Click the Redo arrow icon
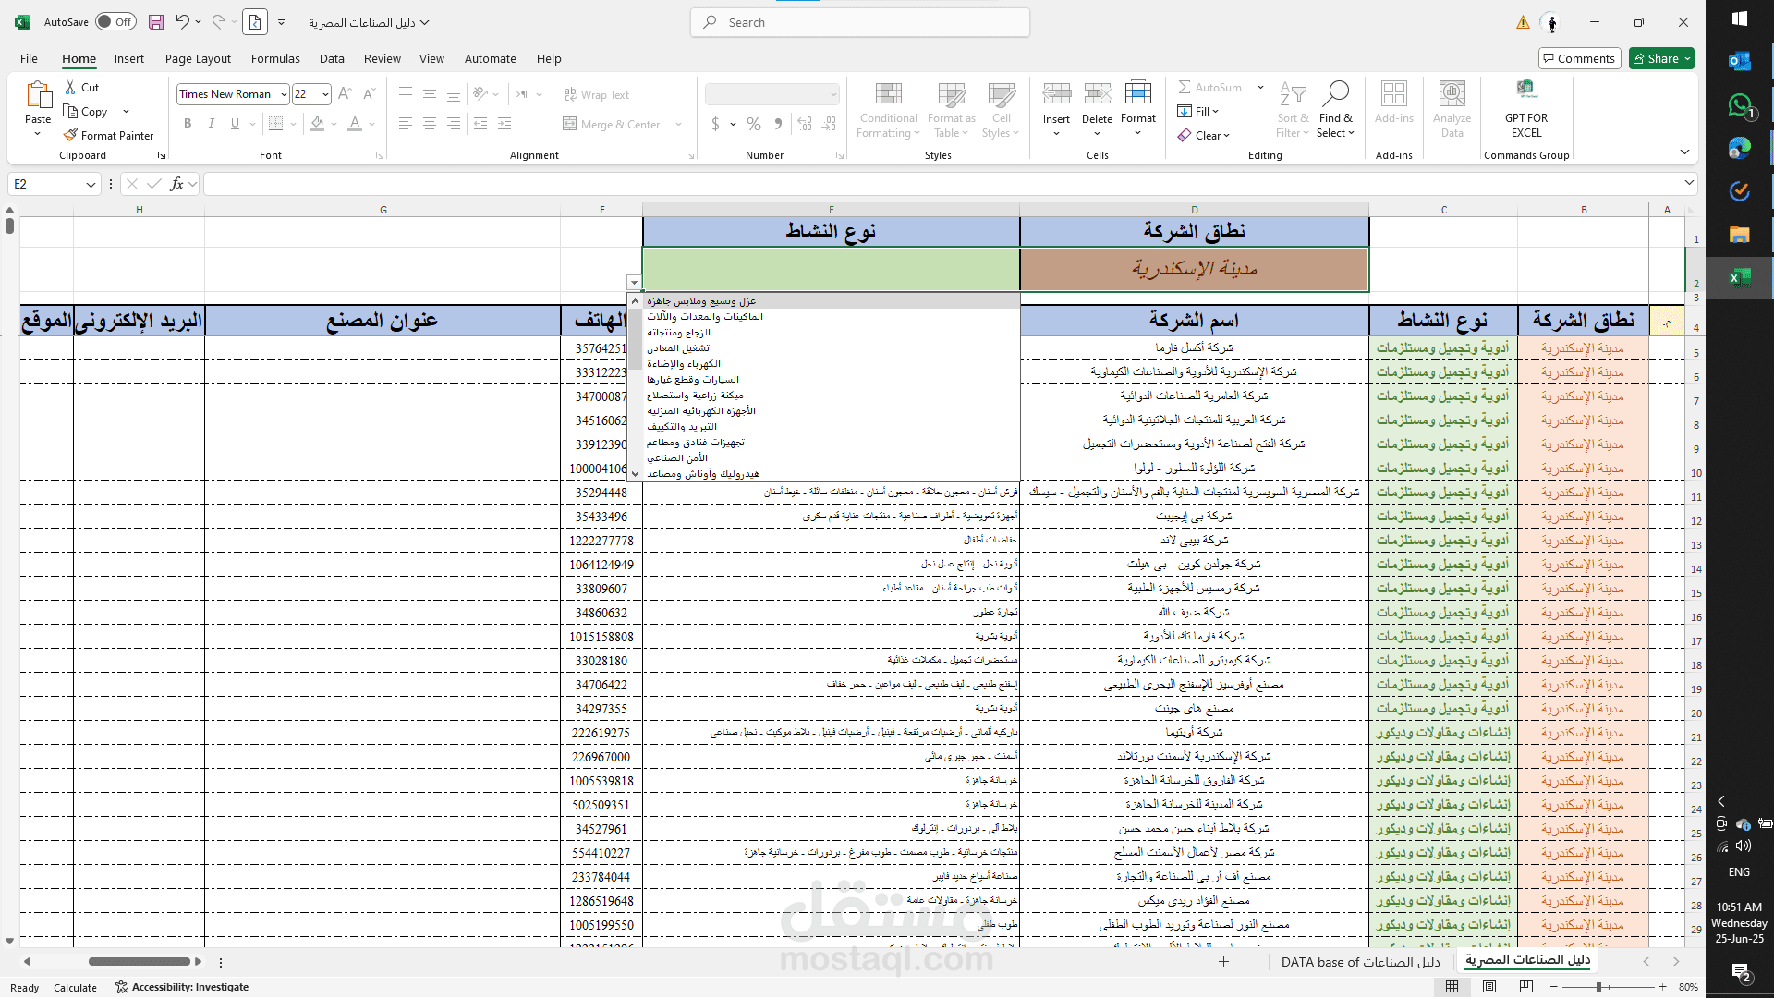This screenshot has height=998, width=1774. tap(219, 22)
